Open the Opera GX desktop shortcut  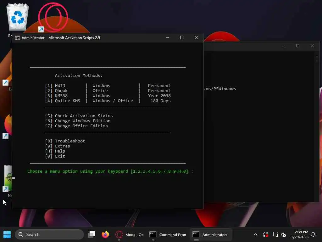point(53,17)
